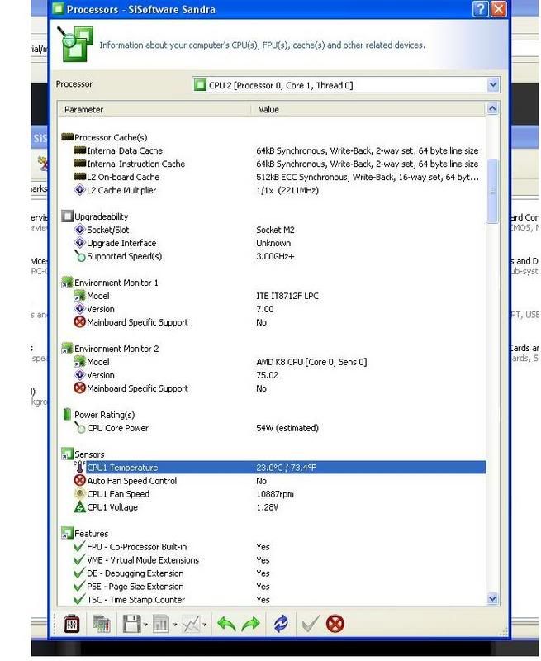Click the Save floppy disk icon
The height and width of the screenshot is (661, 541).
pyautogui.click(x=131, y=624)
